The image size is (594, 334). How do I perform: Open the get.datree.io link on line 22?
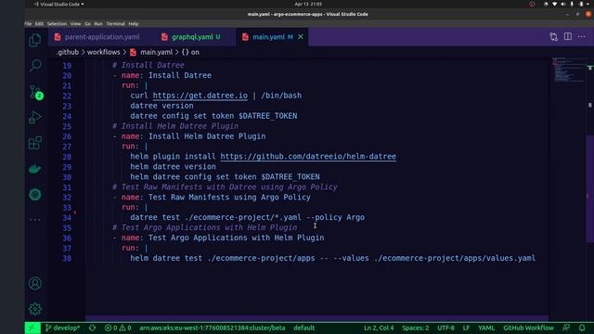click(200, 96)
